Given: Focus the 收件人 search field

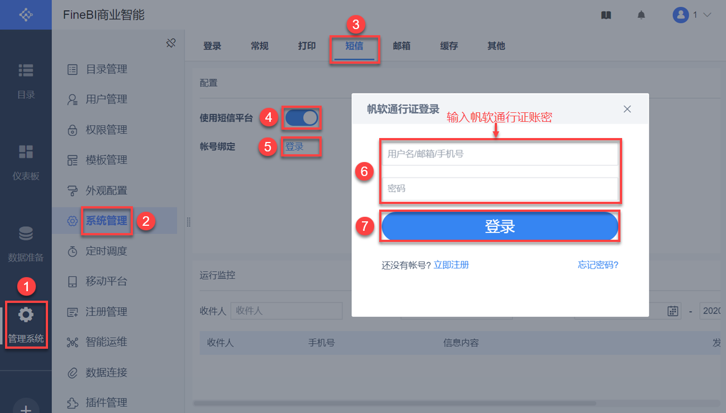Looking at the screenshot, I should (286, 311).
